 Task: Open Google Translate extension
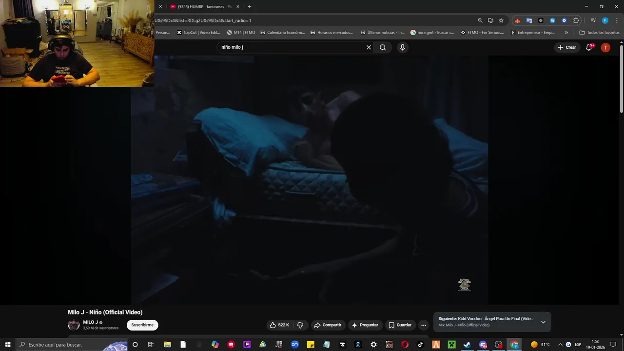tap(529, 20)
